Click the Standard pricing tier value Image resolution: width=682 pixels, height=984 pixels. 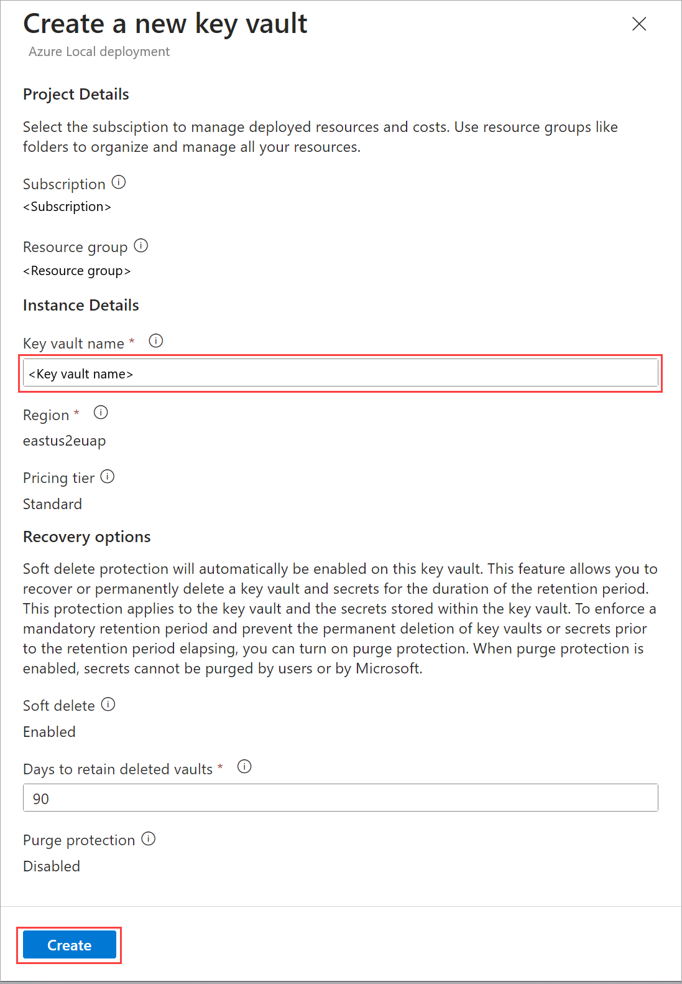[53, 504]
